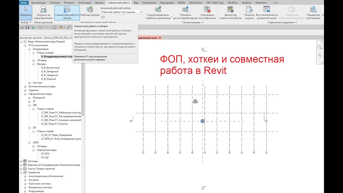Switch to the ModPlus ribbon tab
Image resolution: width=343 pixels, height=193 pixels.
point(233,3)
